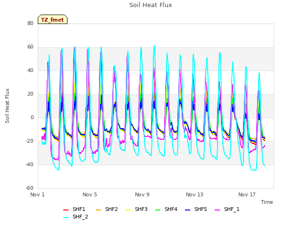The image size is (302, 226).
Task: Toggle the SHF5 legend entry
Action: pyautogui.click(x=196, y=209)
